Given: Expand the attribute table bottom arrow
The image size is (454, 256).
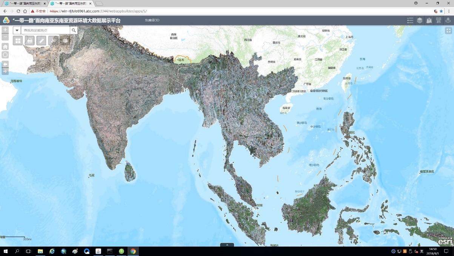Looking at the screenshot, I should point(227,245).
